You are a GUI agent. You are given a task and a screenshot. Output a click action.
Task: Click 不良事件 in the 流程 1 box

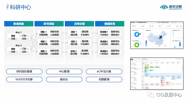pyautogui.click(x=85, y=35)
